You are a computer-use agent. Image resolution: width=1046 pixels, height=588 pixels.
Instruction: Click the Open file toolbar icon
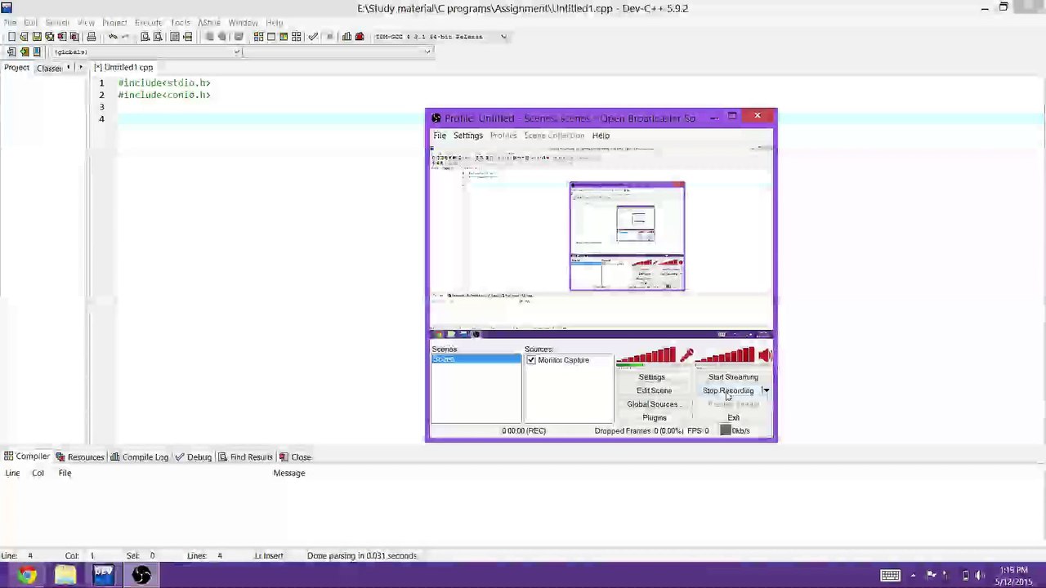24,37
